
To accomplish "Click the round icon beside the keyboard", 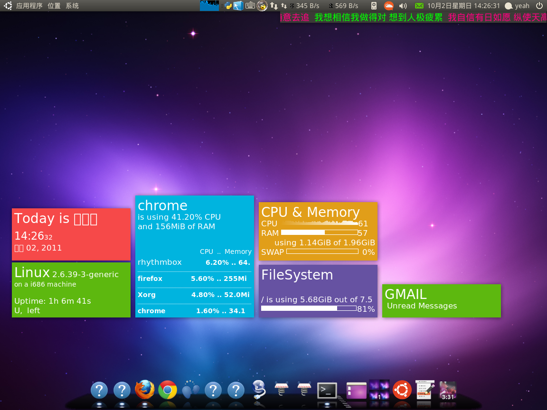I will click(x=262, y=6).
